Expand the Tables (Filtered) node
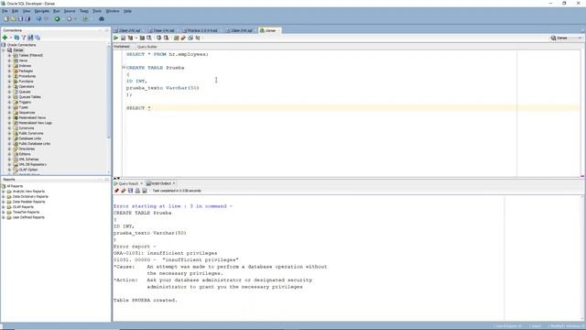 click(9, 55)
